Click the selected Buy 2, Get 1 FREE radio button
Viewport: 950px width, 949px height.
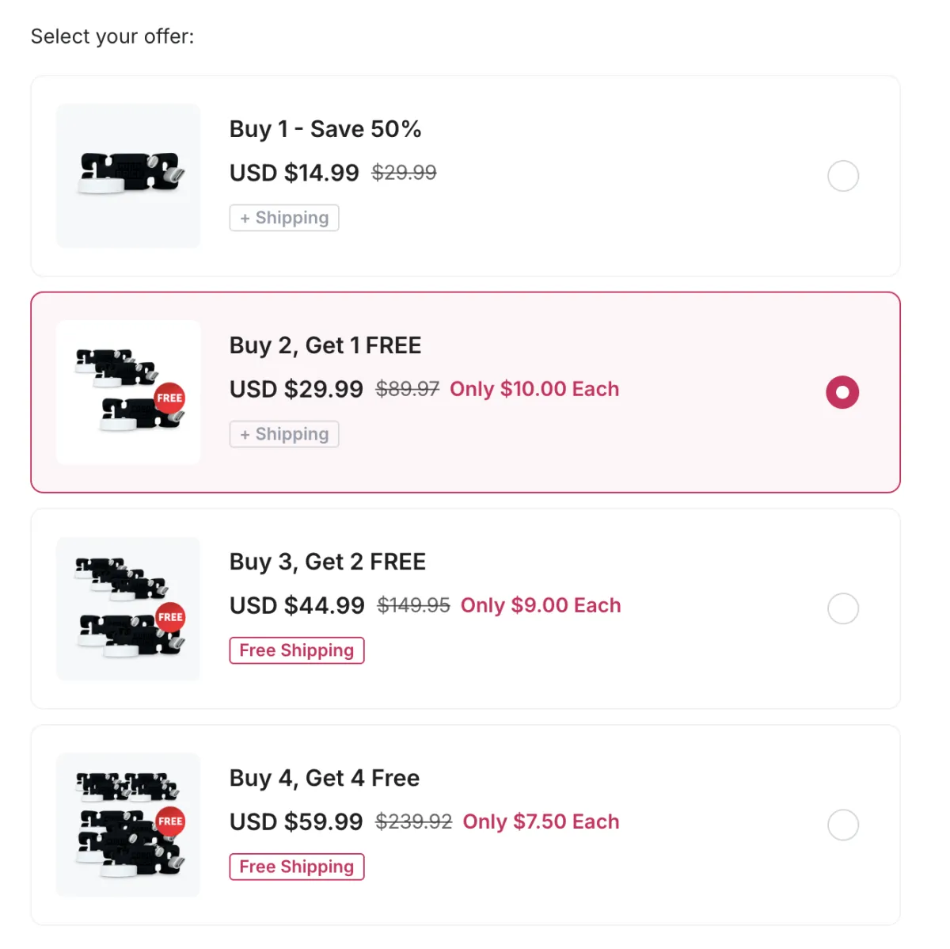tap(842, 392)
